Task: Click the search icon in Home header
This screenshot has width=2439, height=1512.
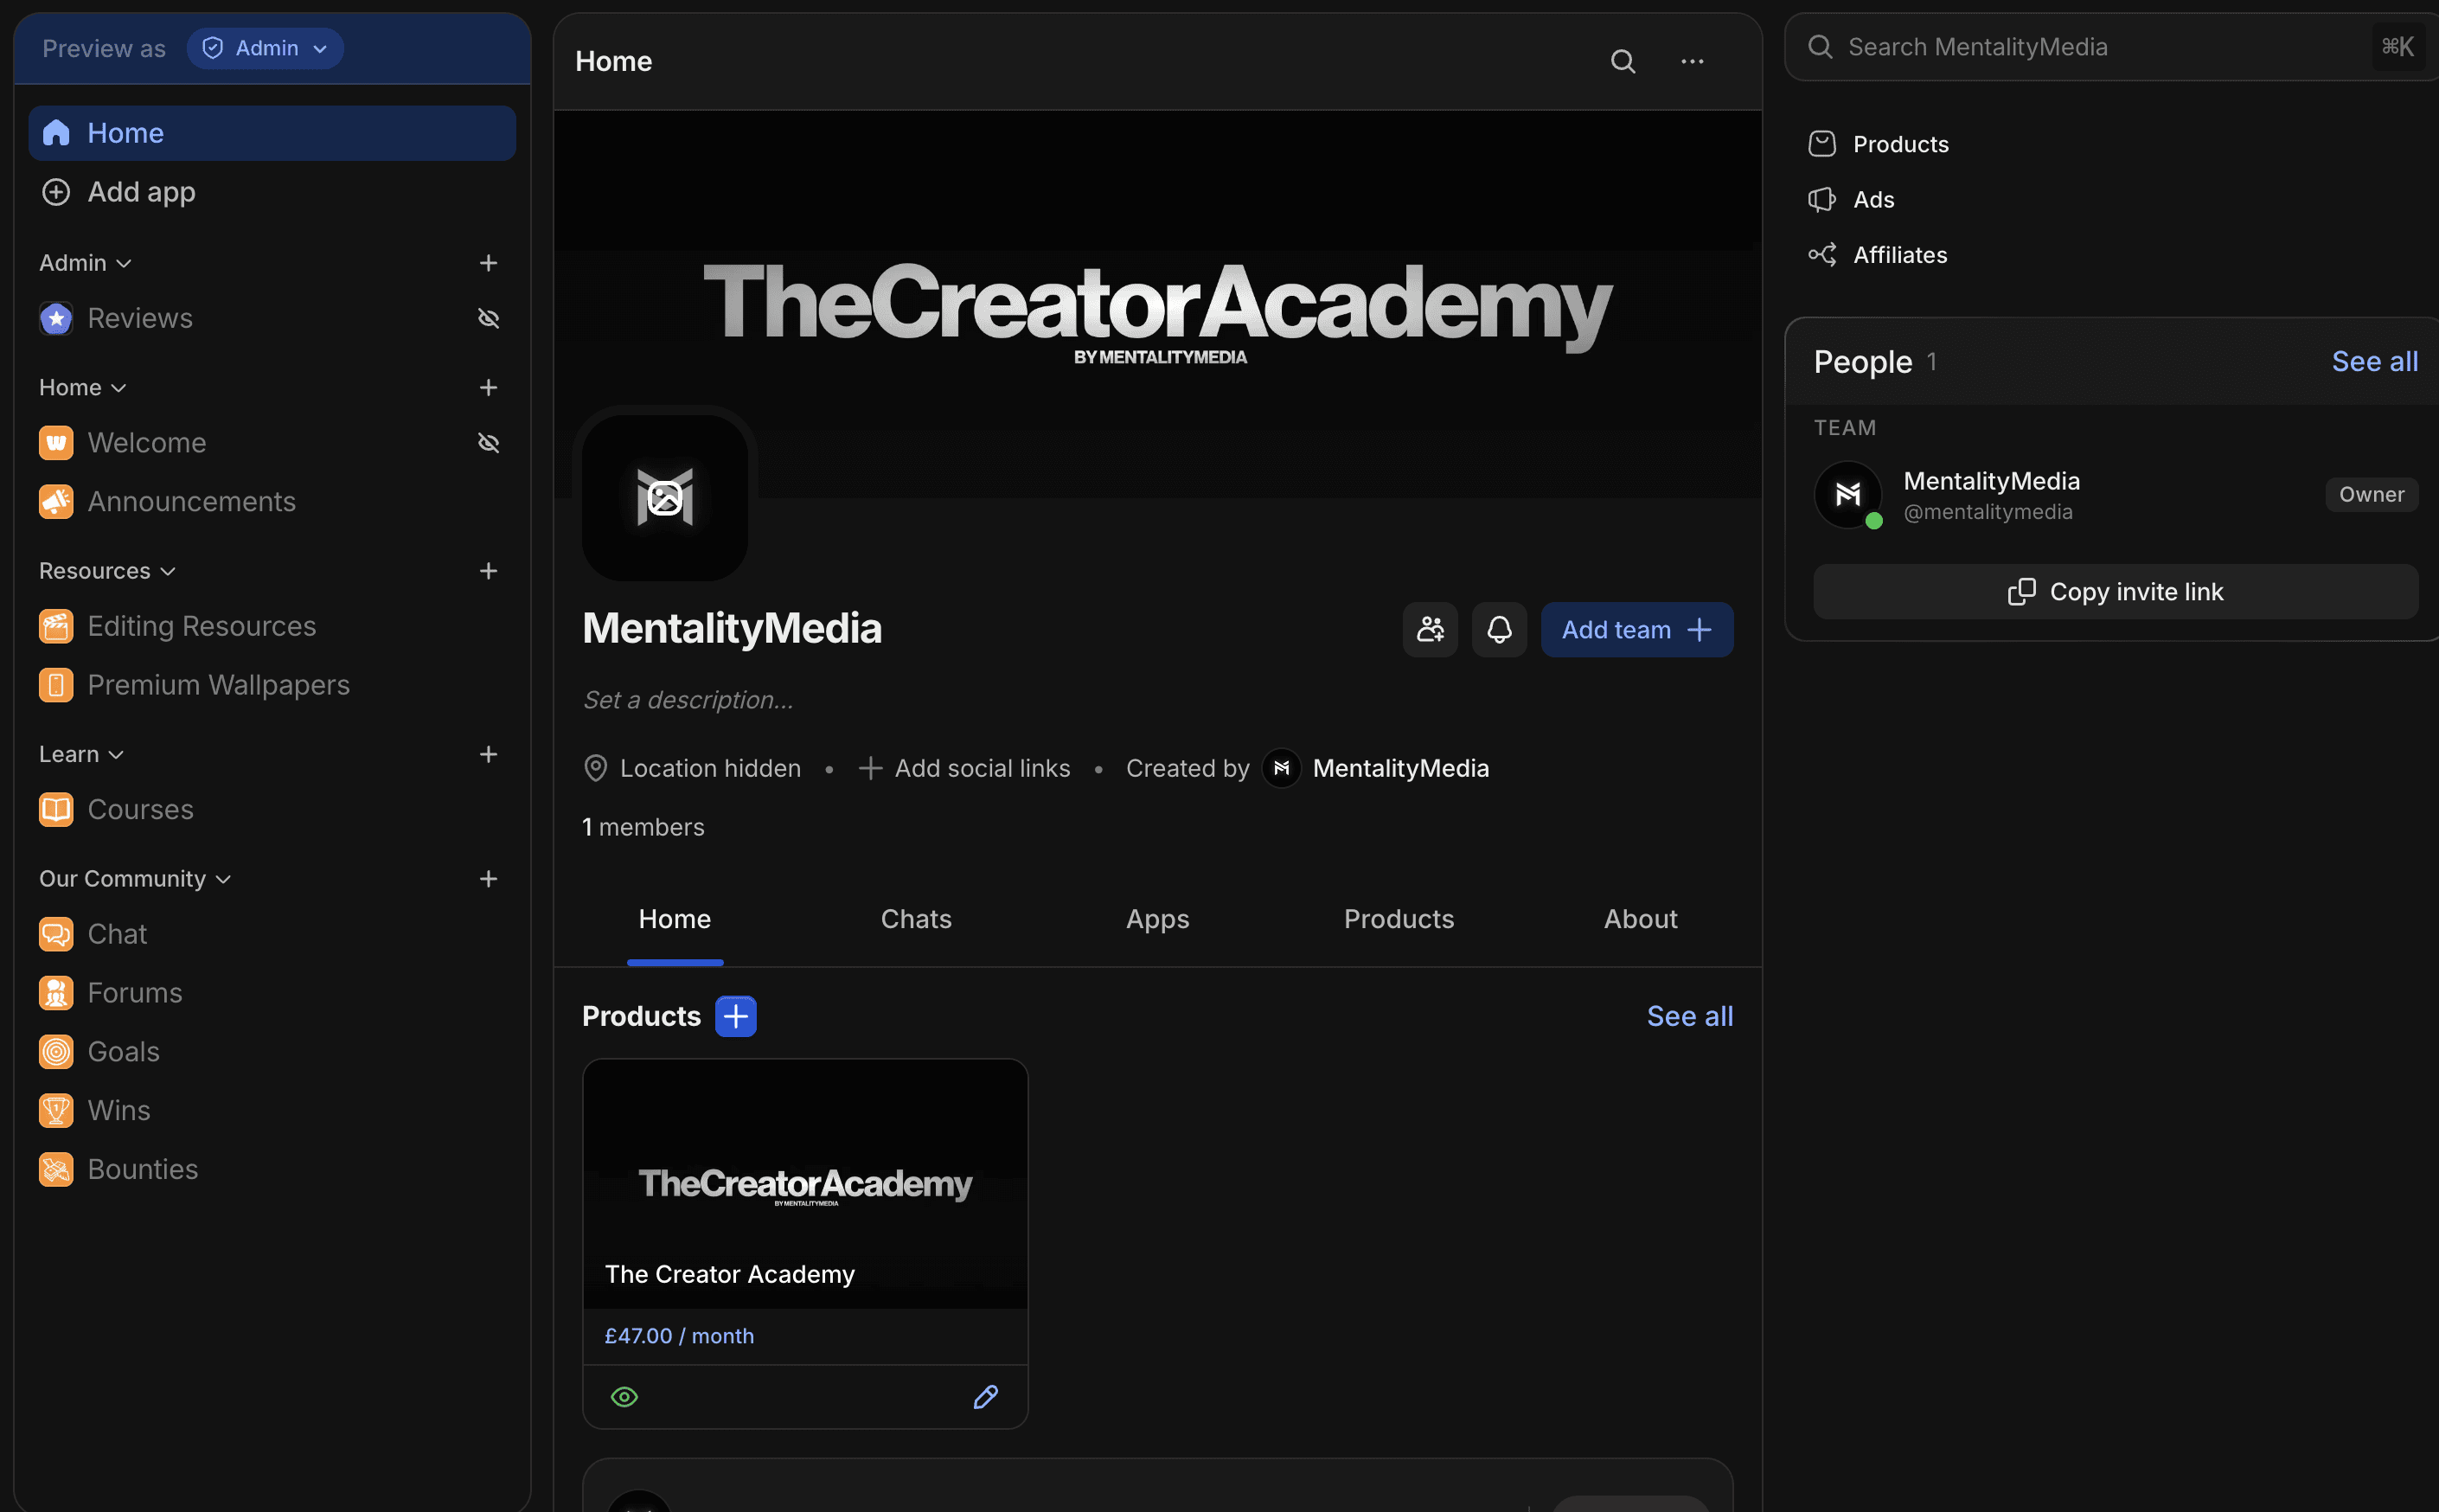Action: tap(1623, 62)
